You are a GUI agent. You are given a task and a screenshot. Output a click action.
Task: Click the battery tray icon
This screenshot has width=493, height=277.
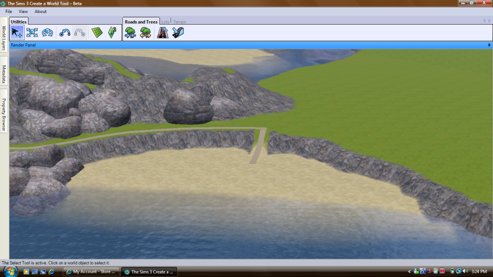452,271
